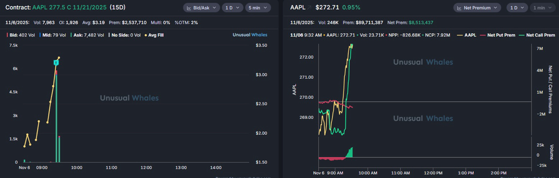This screenshot has height=178, width=559.
Task: Click the 'Prem: $2,537,710' value
Action: click(128, 22)
